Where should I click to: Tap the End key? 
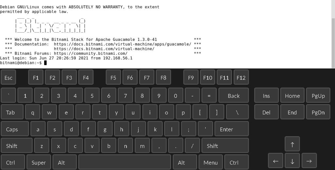pyautogui.click(x=292, y=112)
